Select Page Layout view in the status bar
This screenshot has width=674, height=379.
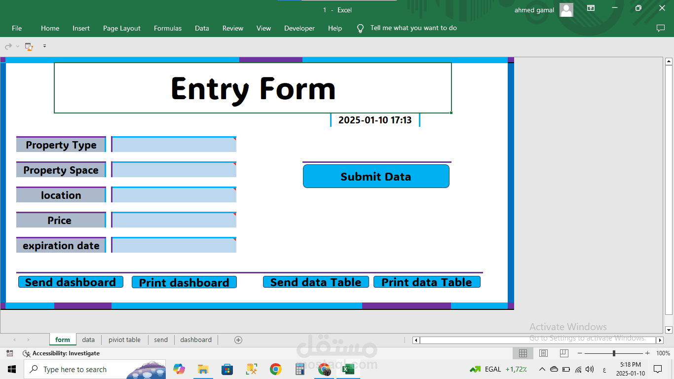click(x=543, y=353)
